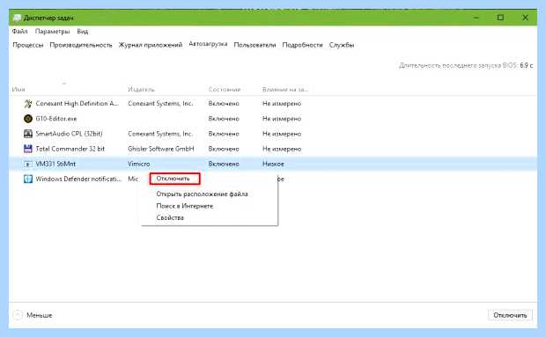Click the Меньше label
This screenshot has height=337, width=546.
40,315
